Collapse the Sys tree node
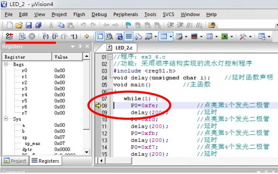This screenshot has width=278, height=174. click(6, 118)
